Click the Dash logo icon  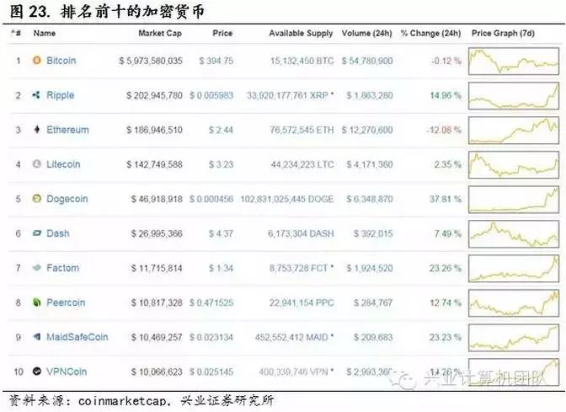click(x=37, y=233)
